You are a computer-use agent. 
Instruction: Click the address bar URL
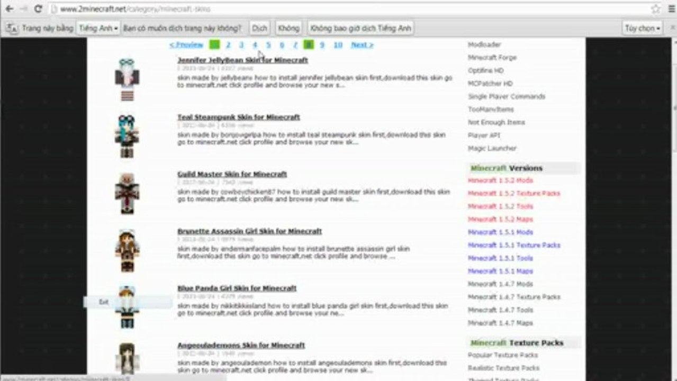tap(135, 9)
